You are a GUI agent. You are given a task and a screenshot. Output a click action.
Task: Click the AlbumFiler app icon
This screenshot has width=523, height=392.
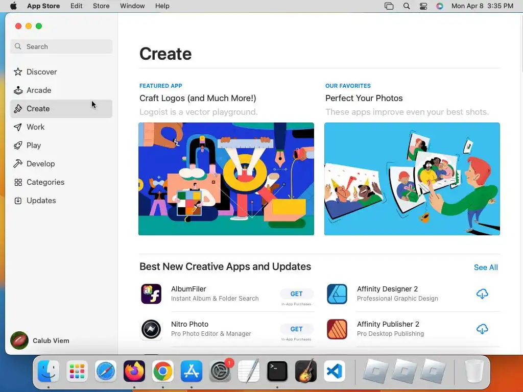tap(151, 293)
